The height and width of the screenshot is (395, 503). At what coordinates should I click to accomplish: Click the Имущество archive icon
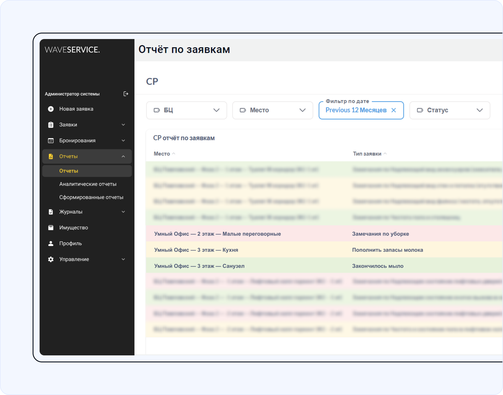click(51, 228)
